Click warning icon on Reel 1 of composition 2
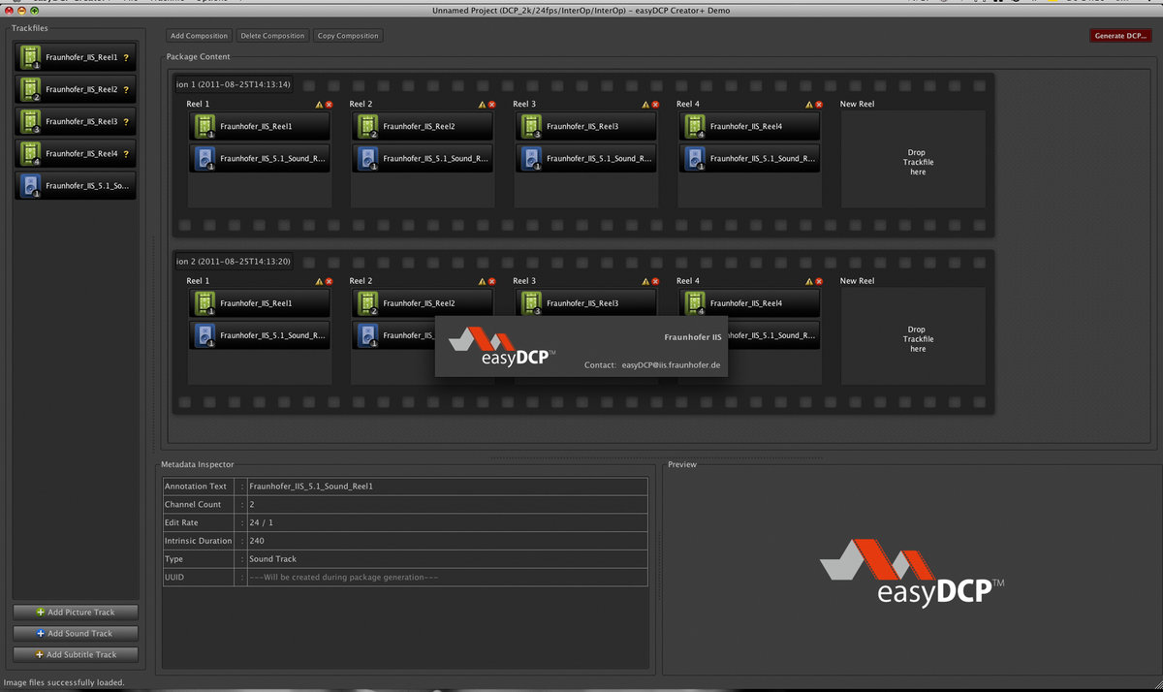1163x692 pixels. click(319, 281)
